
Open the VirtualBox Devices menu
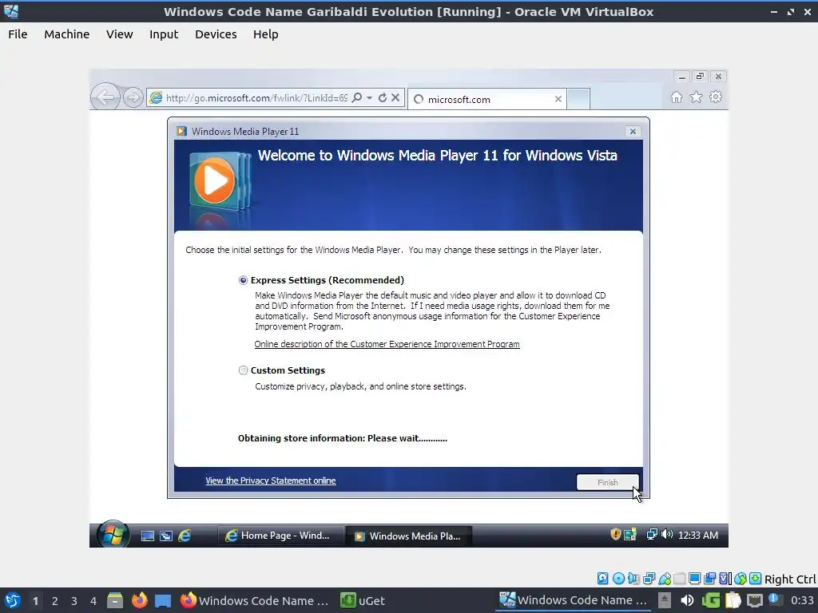pos(216,34)
